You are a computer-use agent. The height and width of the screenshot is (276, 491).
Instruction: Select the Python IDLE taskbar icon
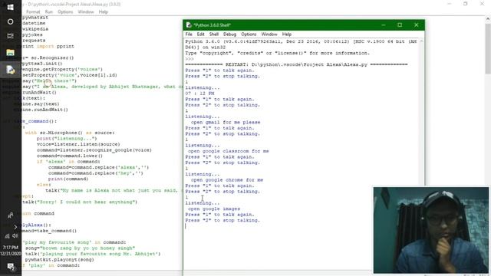10,70
